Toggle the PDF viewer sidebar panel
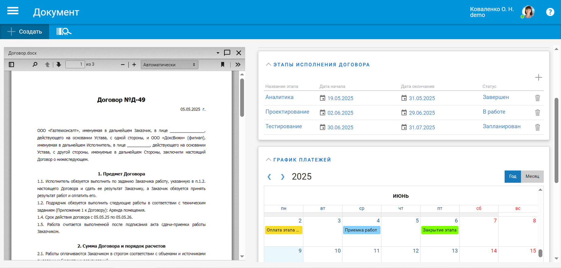This screenshot has width=561, height=268. 12,65
